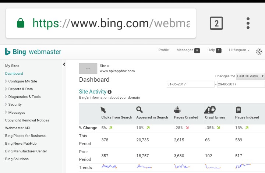Open the Profile link in header
The height and width of the screenshot is (173, 265).
[163, 50]
